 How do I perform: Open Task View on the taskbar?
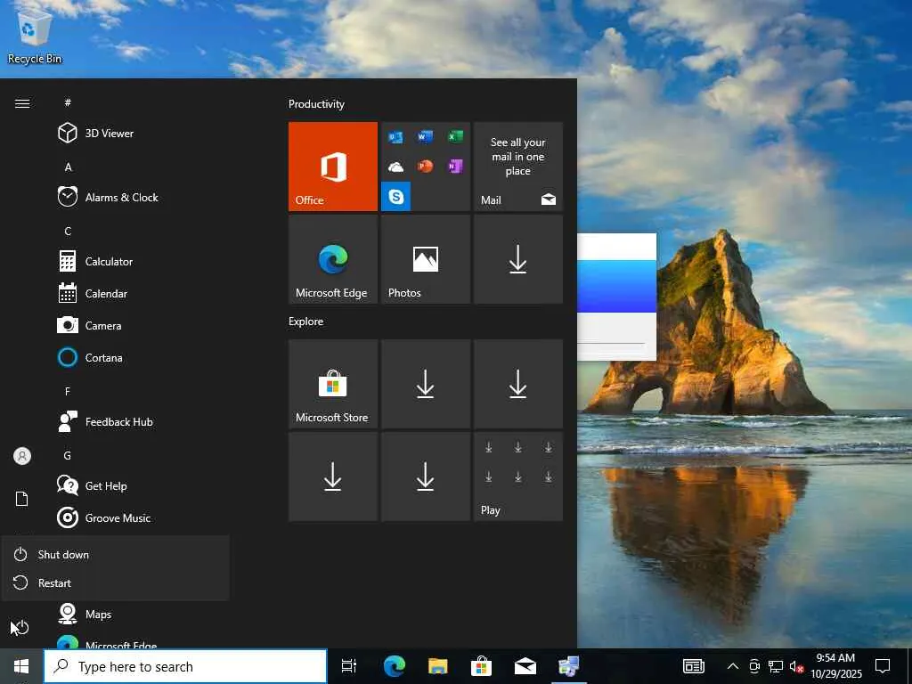click(x=349, y=666)
